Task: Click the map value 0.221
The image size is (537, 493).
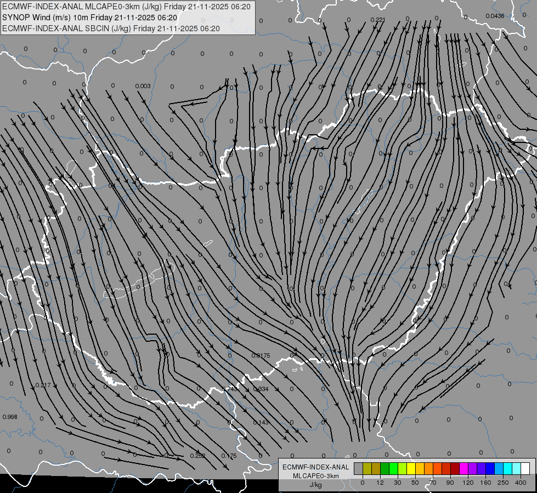Action: point(378,20)
